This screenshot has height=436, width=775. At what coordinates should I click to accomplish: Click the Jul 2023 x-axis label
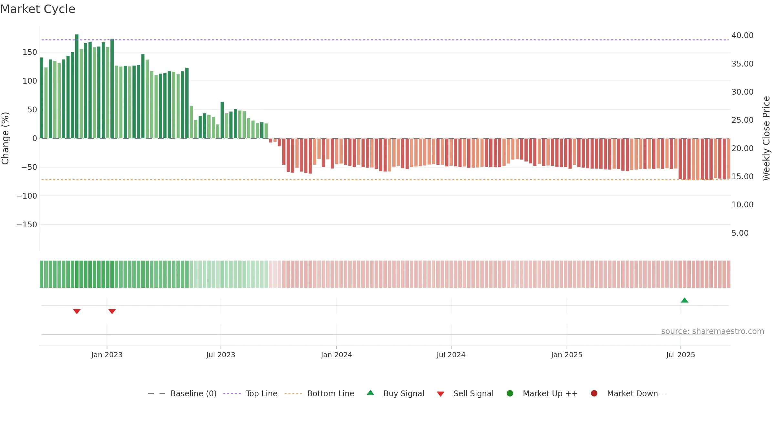pyautogui.click(x=221, y=355)
